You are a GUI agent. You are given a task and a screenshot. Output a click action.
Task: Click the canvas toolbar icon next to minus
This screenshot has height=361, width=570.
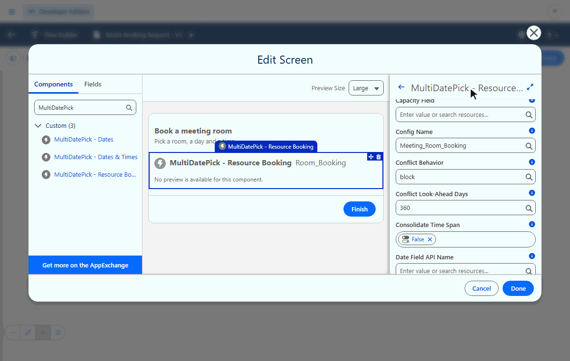[x=28, y=332]
